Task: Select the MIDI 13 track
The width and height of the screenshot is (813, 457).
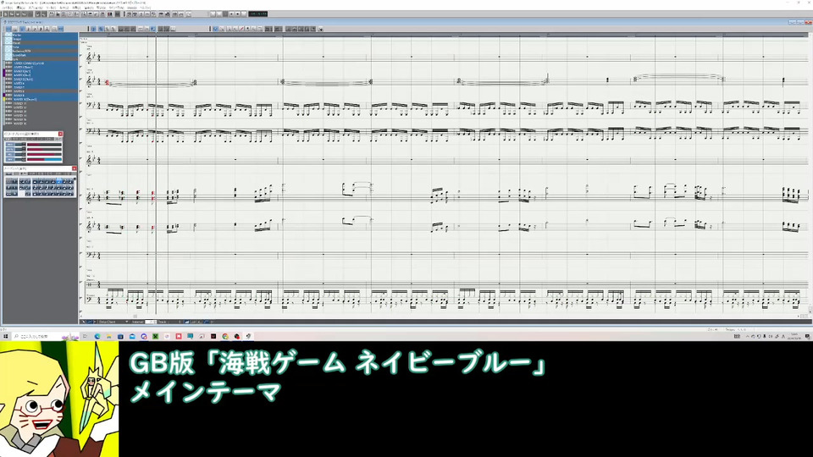Action: 41,112
